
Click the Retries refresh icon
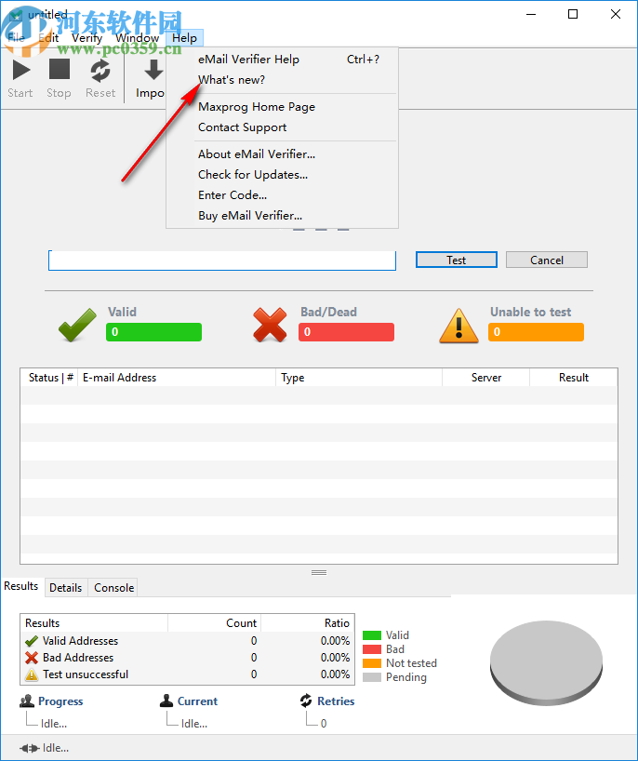click(306, 701)
